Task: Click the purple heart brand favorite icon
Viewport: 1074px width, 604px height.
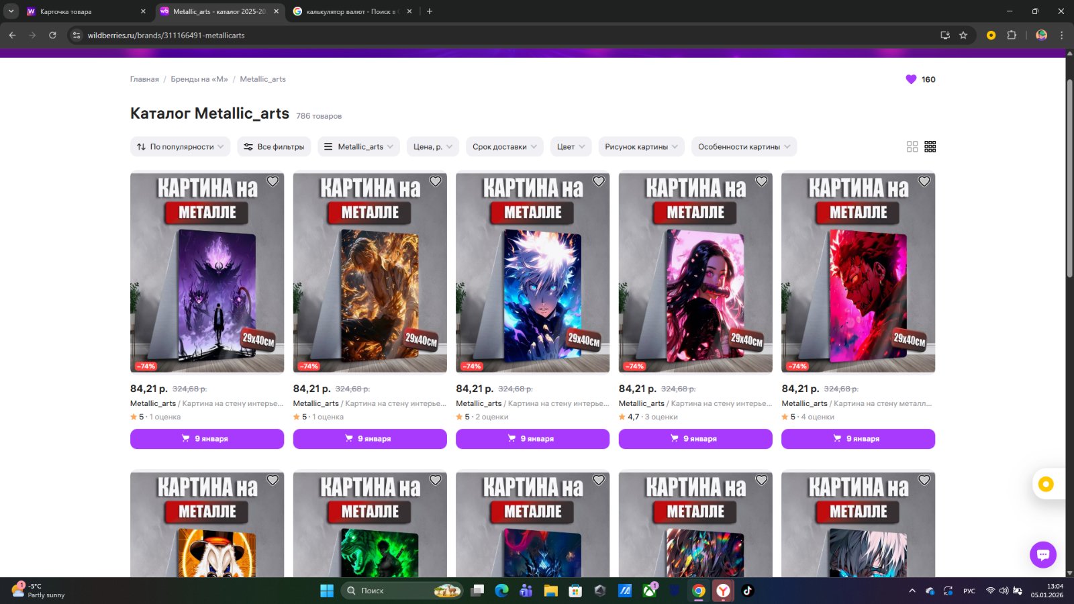Action: click(x=911, y=79)
